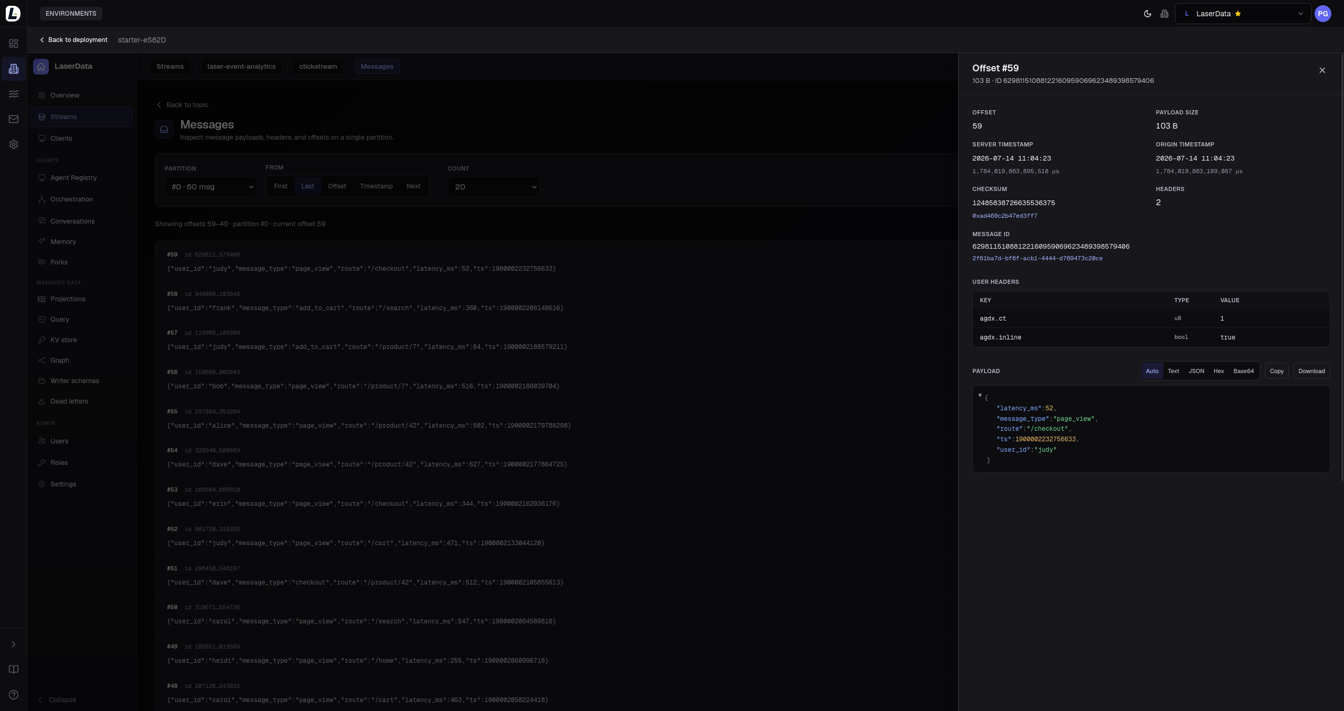Open the documentation book icon
Screen dimensions: 1344x711
[x=14, y=669]
